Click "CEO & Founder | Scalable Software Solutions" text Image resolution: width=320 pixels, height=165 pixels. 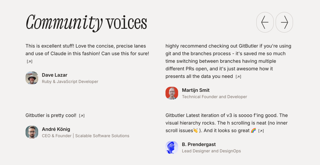coord(86,136)
